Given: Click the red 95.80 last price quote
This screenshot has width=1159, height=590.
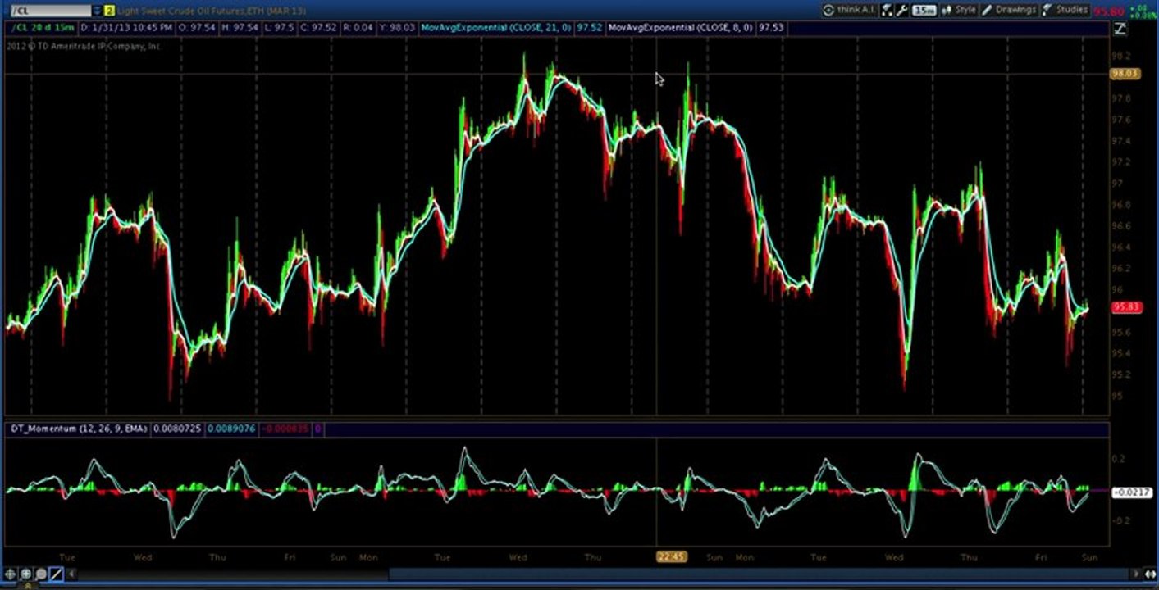Looking at the screenshot, I should pos(1108,11).
